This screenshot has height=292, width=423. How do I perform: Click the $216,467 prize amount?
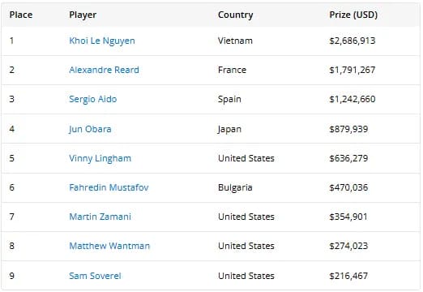(x=348, y=276)
